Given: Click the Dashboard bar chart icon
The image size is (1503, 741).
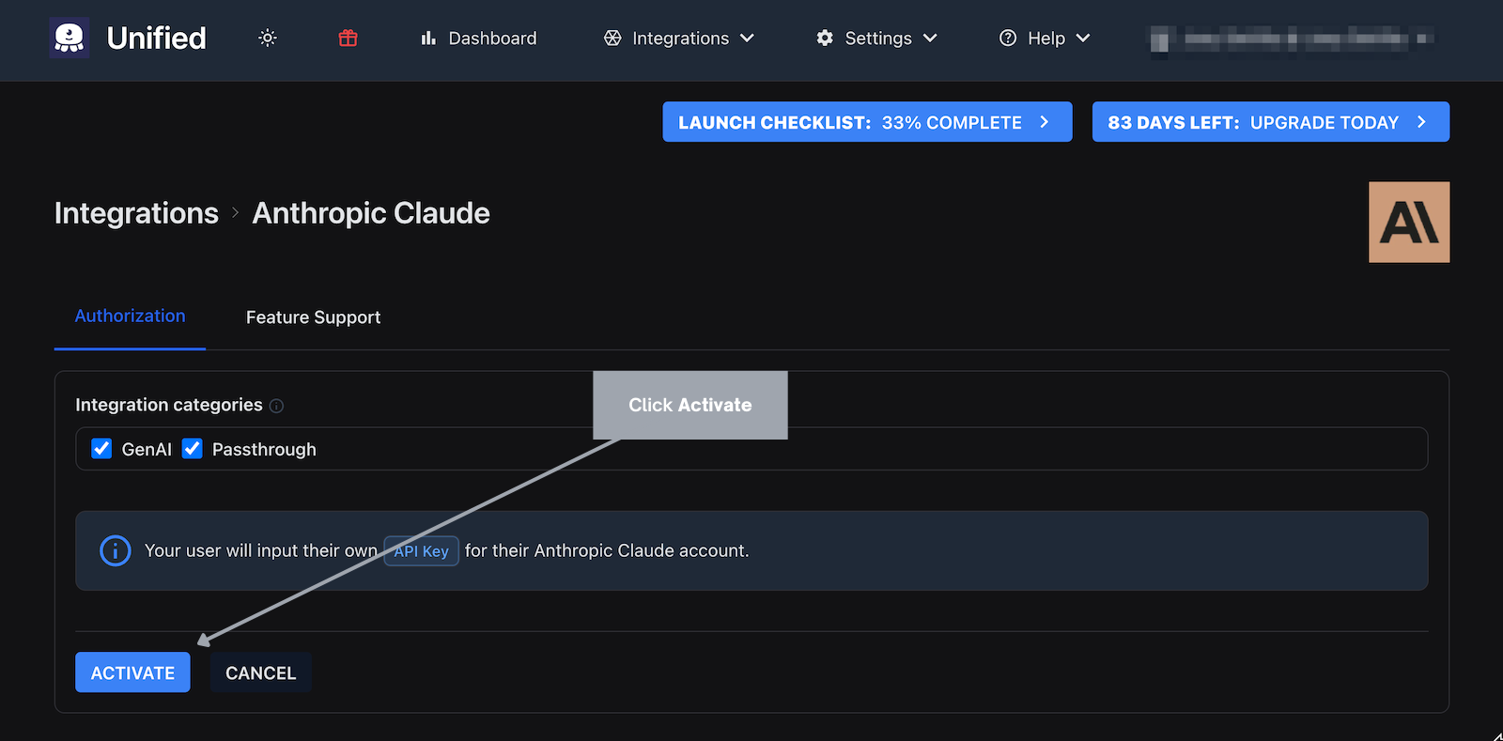Looking at the screenshot, I should (x=428, y=38).
